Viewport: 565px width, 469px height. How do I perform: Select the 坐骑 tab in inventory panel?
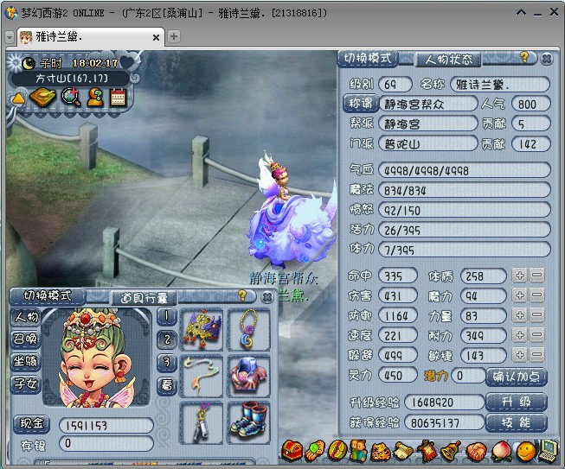[26, 361]
